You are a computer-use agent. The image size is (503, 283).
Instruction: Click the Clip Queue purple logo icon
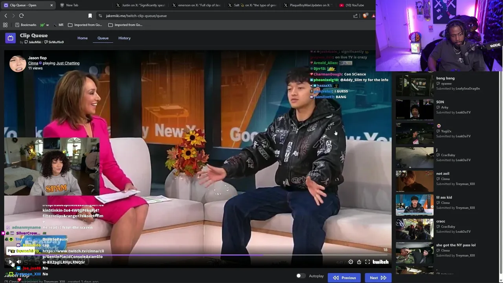[10, 38]
